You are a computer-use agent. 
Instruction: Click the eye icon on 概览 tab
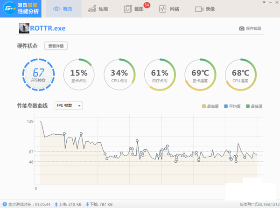pyautogui.click(x=56, y=9)
